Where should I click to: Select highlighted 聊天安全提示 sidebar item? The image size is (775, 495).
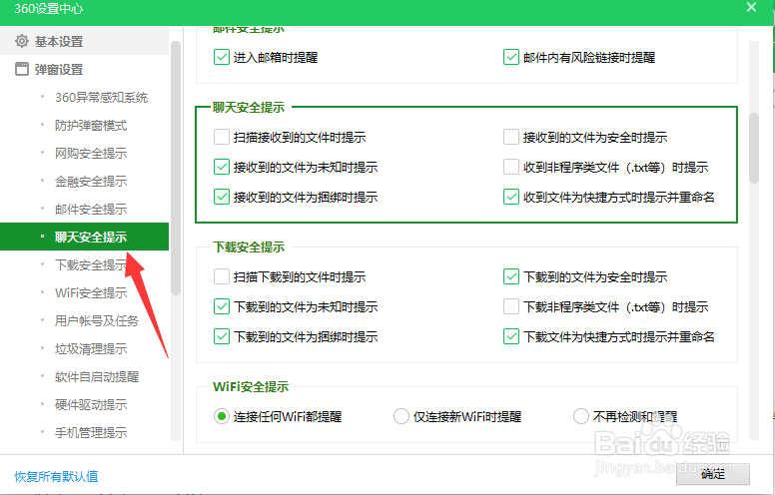(x=84, y=237)
